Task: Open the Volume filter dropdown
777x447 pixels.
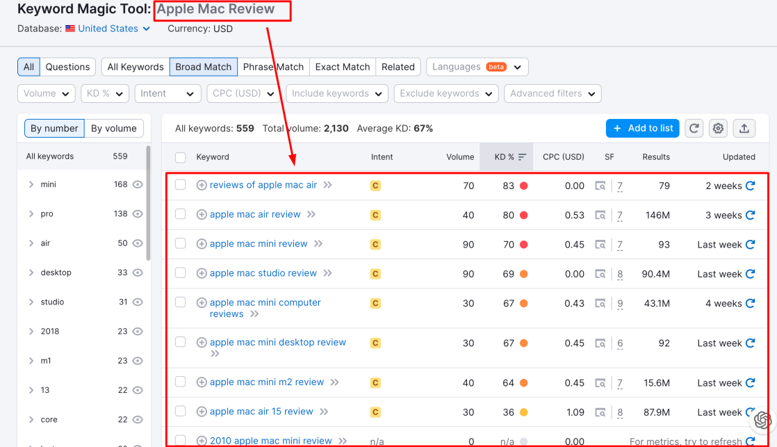Action: point(46,94)
